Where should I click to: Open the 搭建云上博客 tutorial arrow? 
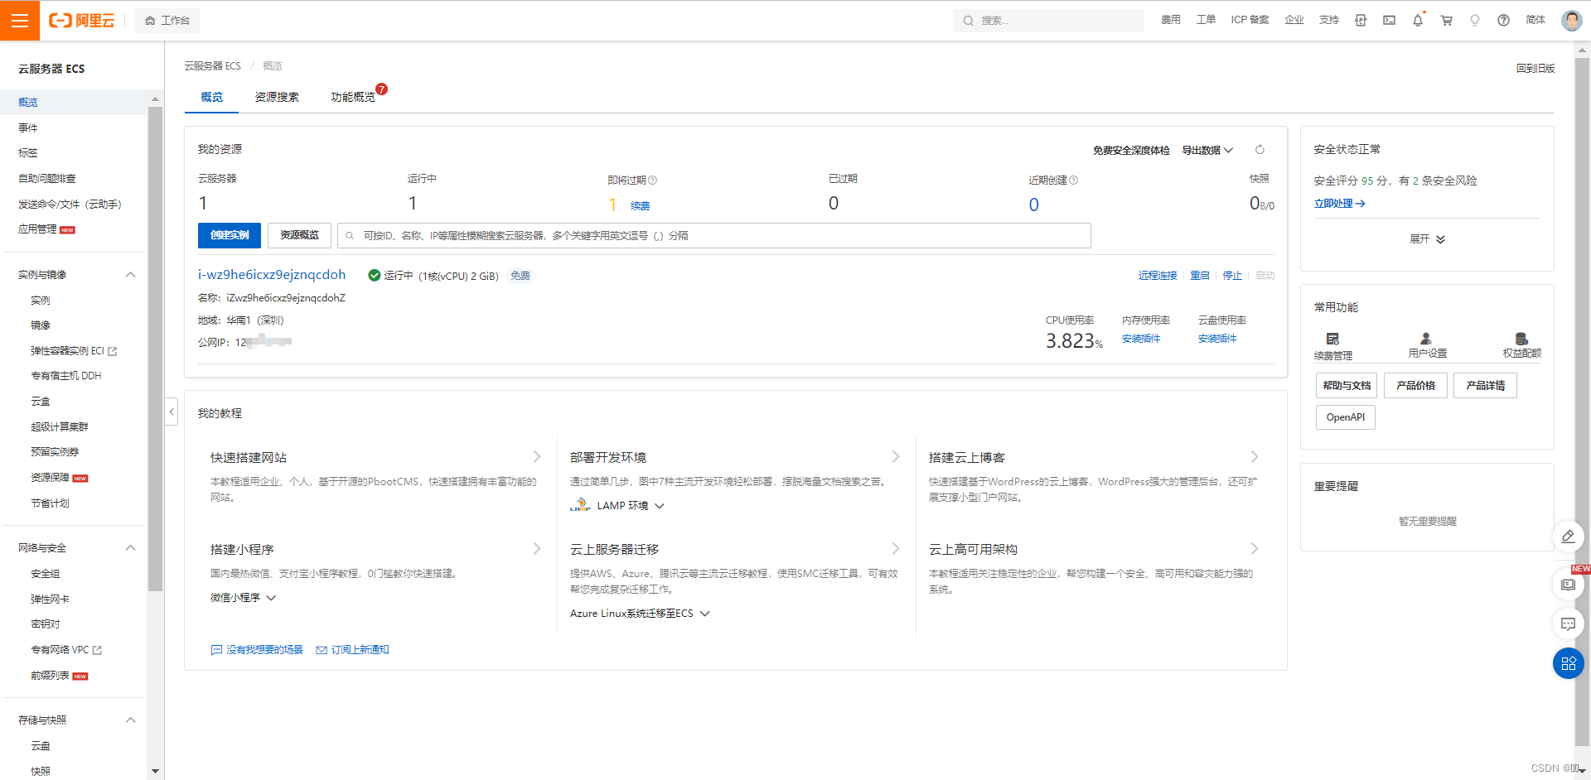point(1255,457)
